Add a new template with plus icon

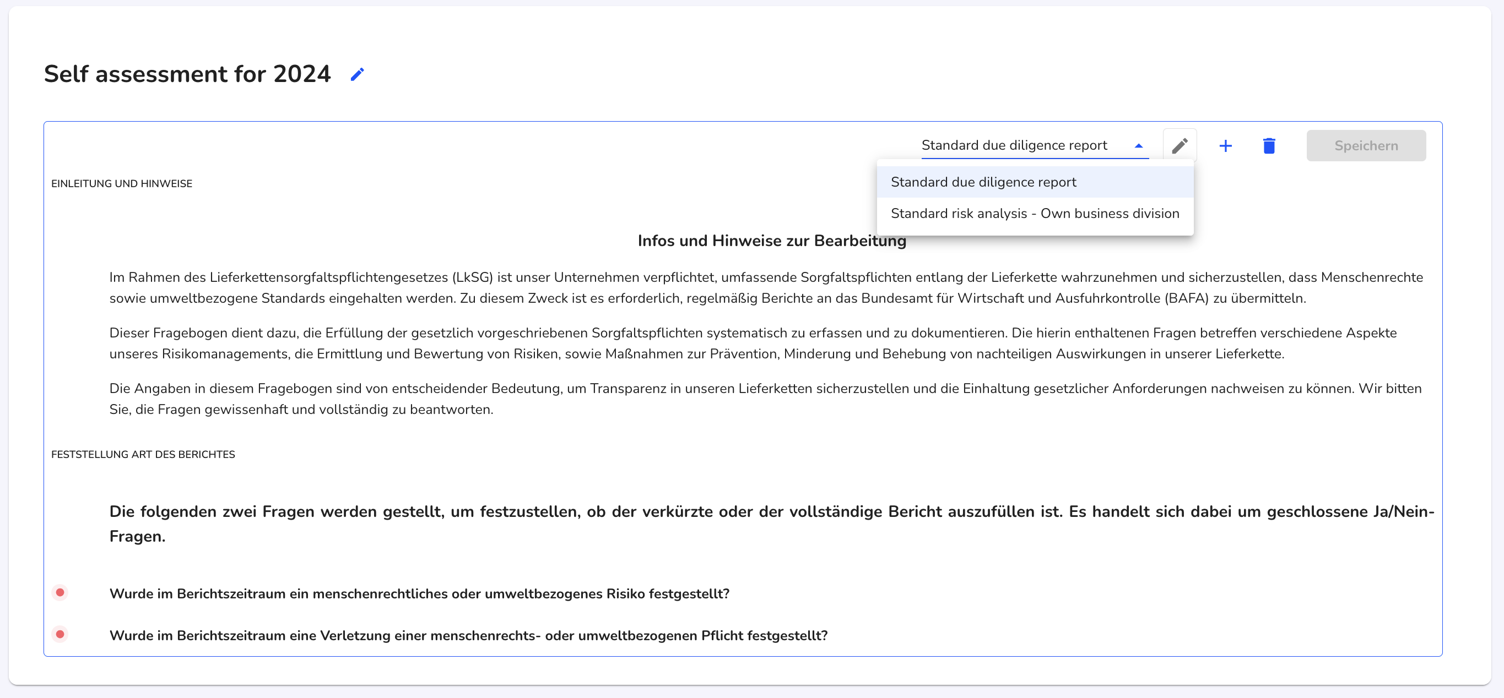1225,146
